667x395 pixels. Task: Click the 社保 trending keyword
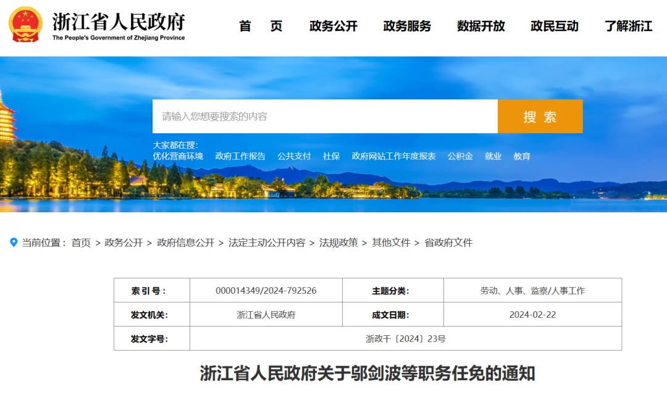pos(331,157)
